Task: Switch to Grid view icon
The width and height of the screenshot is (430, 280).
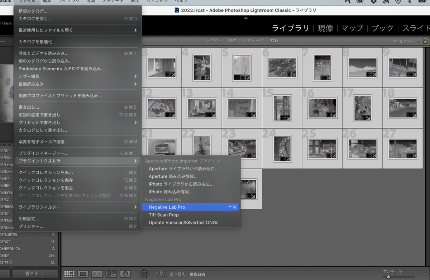Action: (69, 274)
